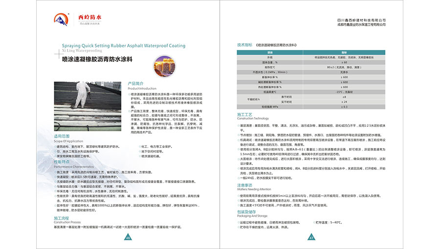Click the 干燥时间 h merged table cell
Viewport: 440px width, 249px height.
253,100
